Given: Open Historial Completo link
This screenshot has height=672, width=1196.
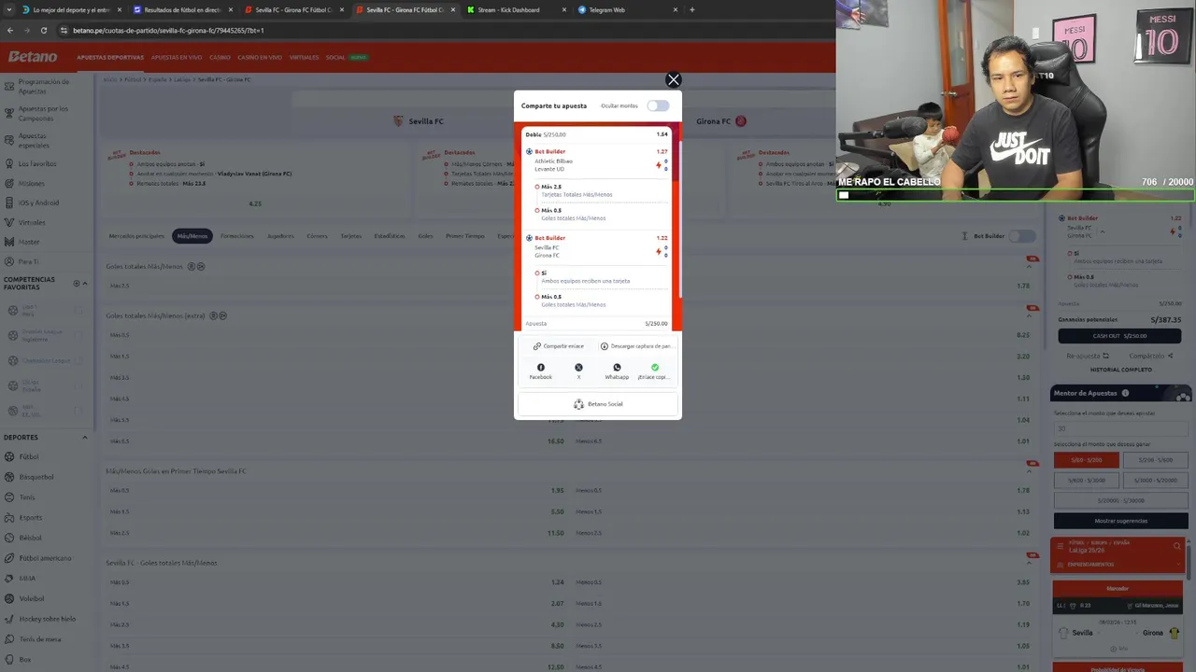Looking at the screenshot, I should 1120,370.
